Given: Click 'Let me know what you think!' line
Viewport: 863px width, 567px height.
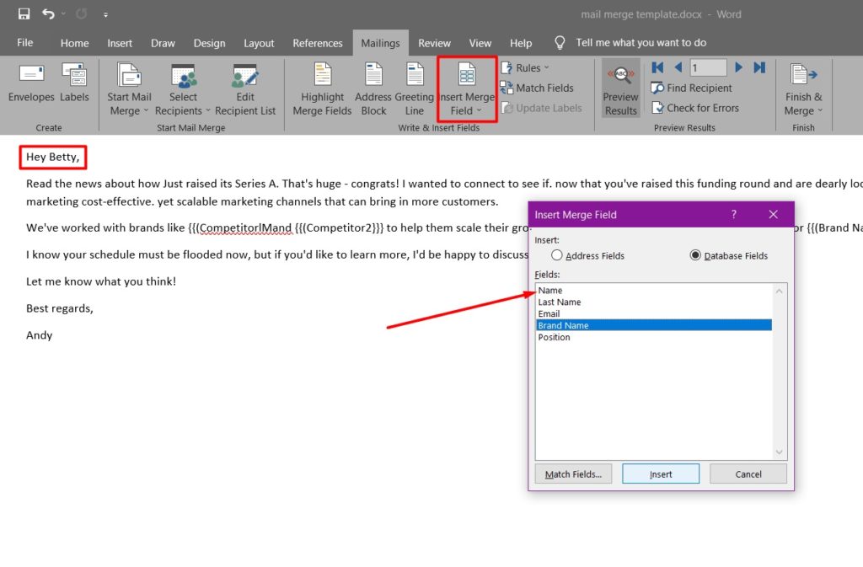Looking at the screenshot, I should [101, 281].
